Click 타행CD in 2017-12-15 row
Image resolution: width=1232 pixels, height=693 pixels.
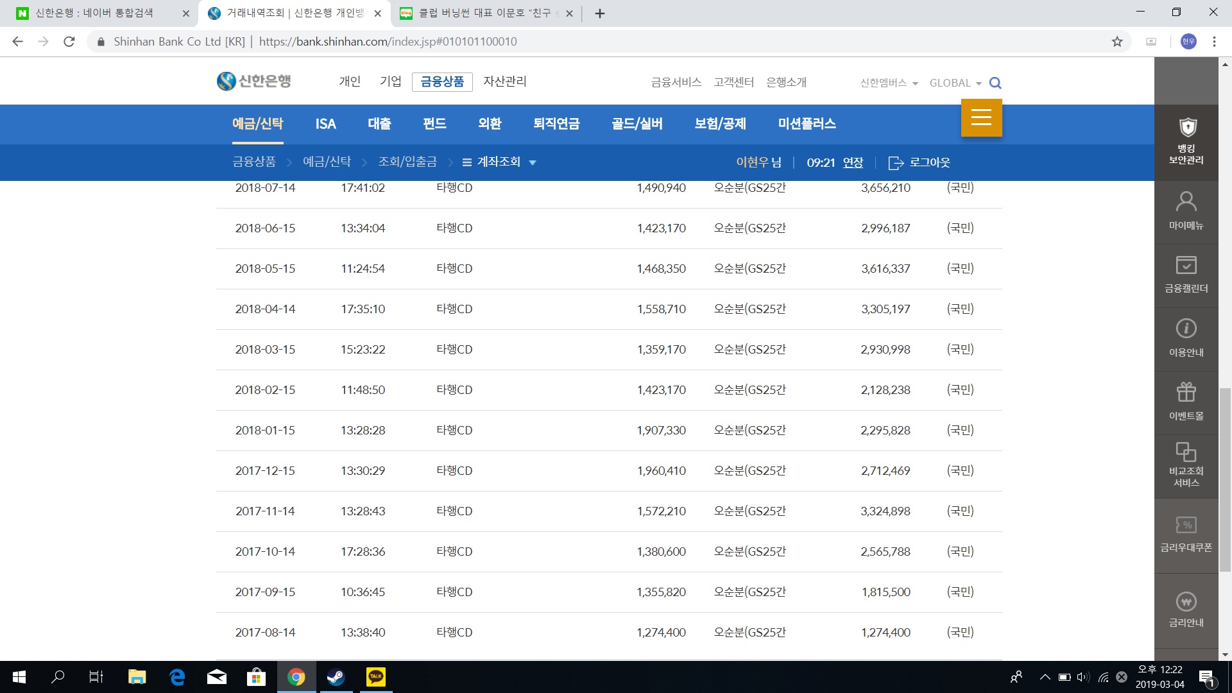coord(454,471)
